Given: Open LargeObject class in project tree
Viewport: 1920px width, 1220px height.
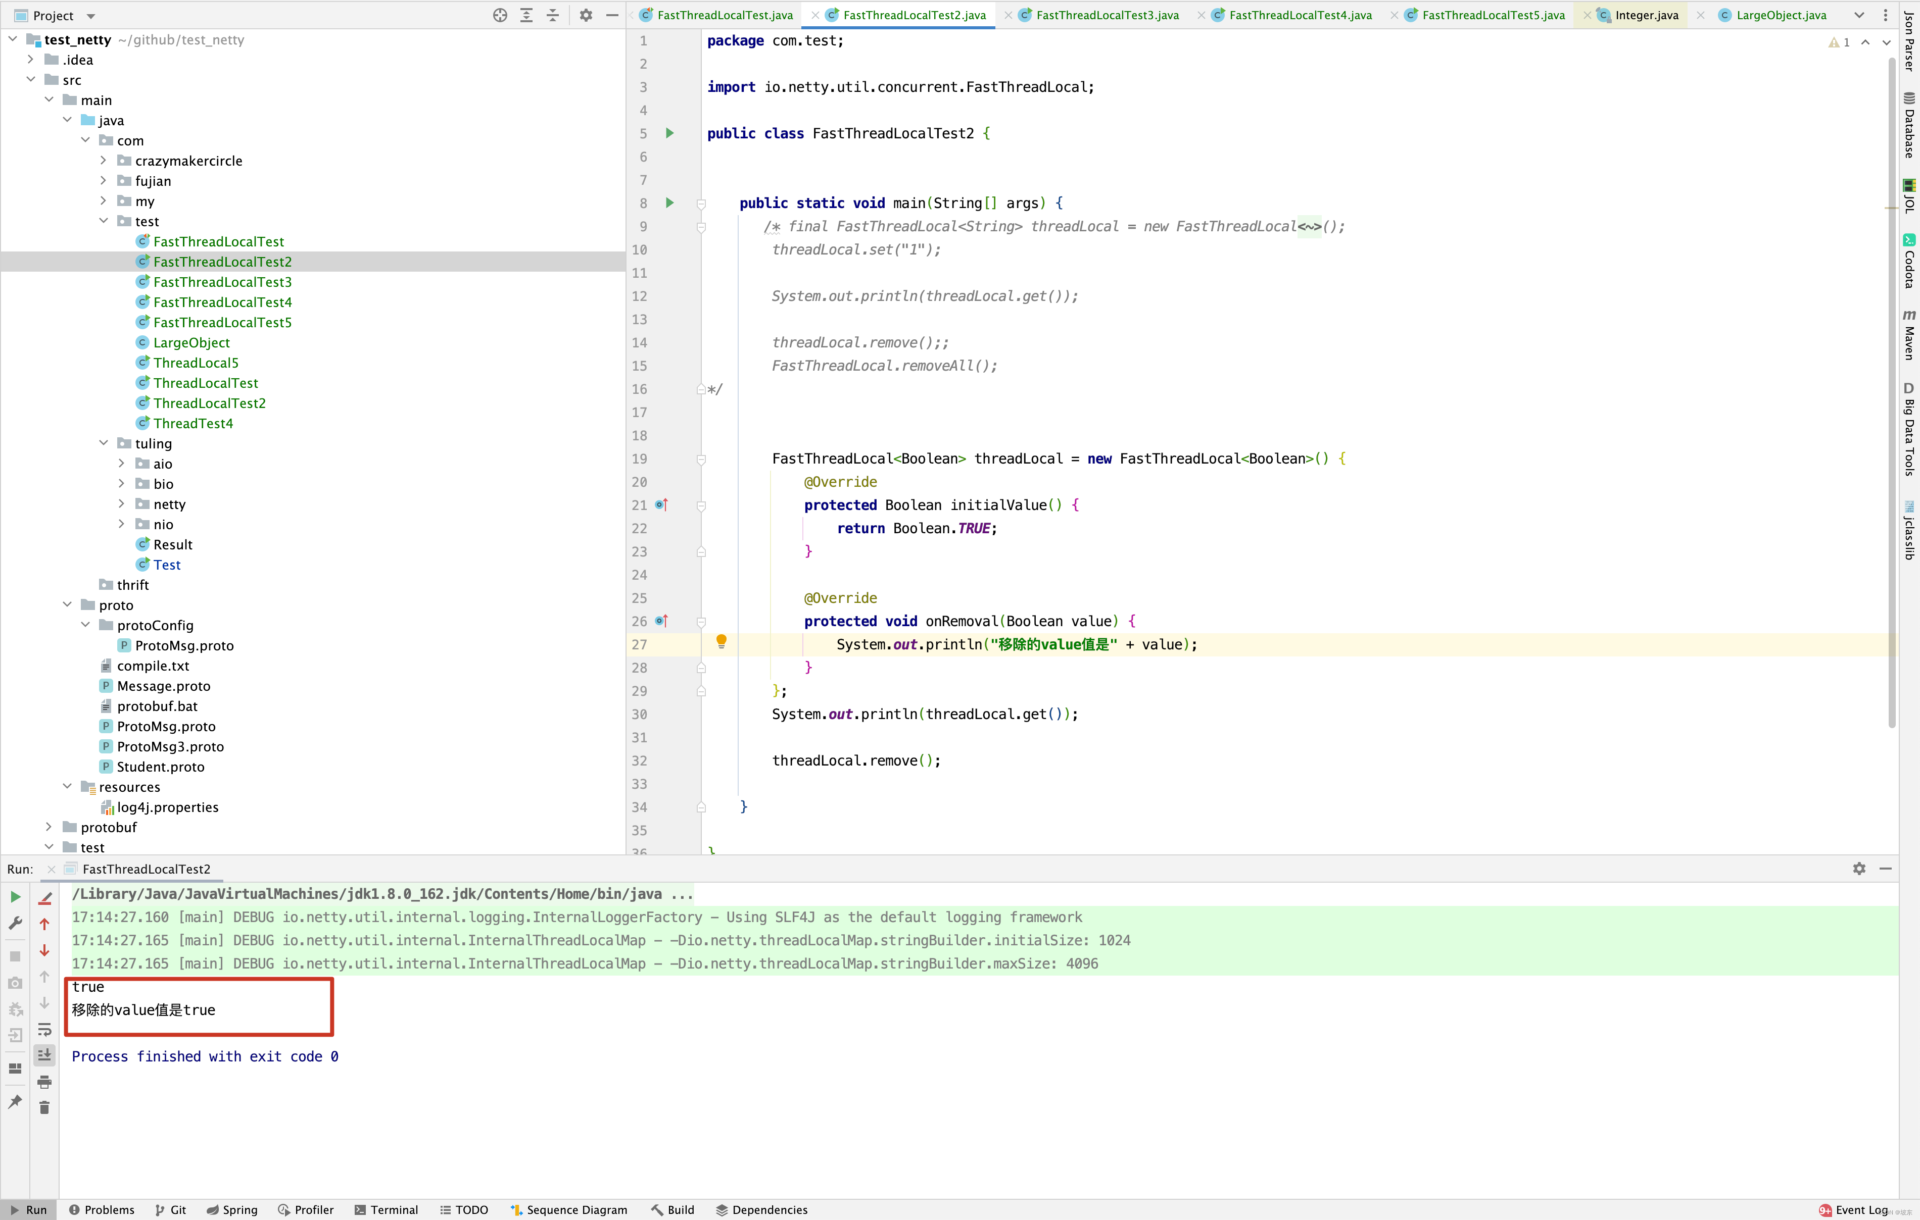Looking at the screenshot, I should [x=191, y=343].
